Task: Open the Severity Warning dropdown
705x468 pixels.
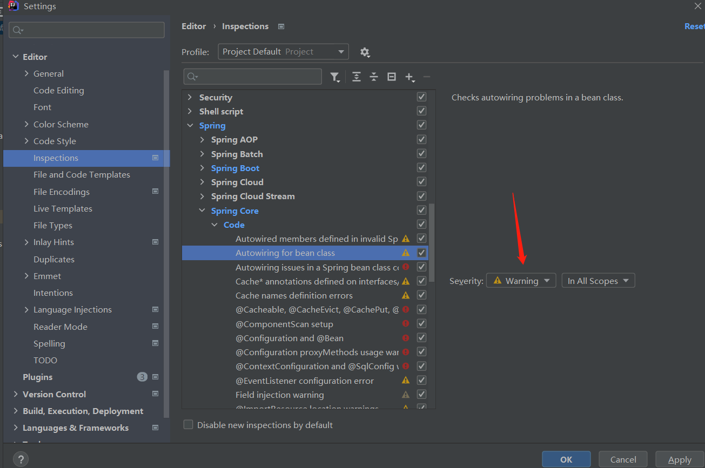Action: [521, 281]
